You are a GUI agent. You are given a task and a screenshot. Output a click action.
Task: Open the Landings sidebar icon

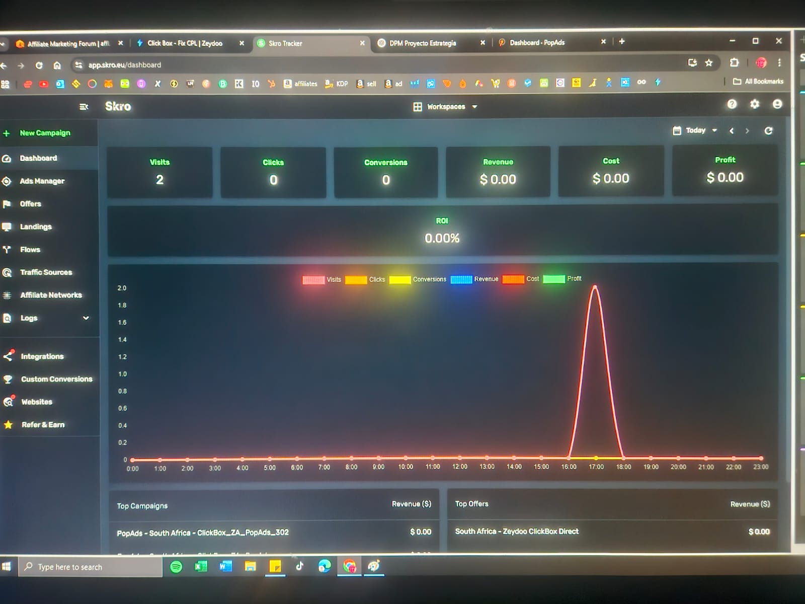[7, 226]
